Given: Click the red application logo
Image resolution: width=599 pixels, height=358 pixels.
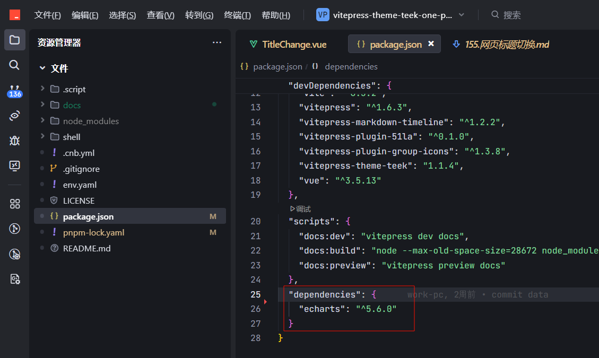Looking at the screenshot, I should tap(15, 15).
